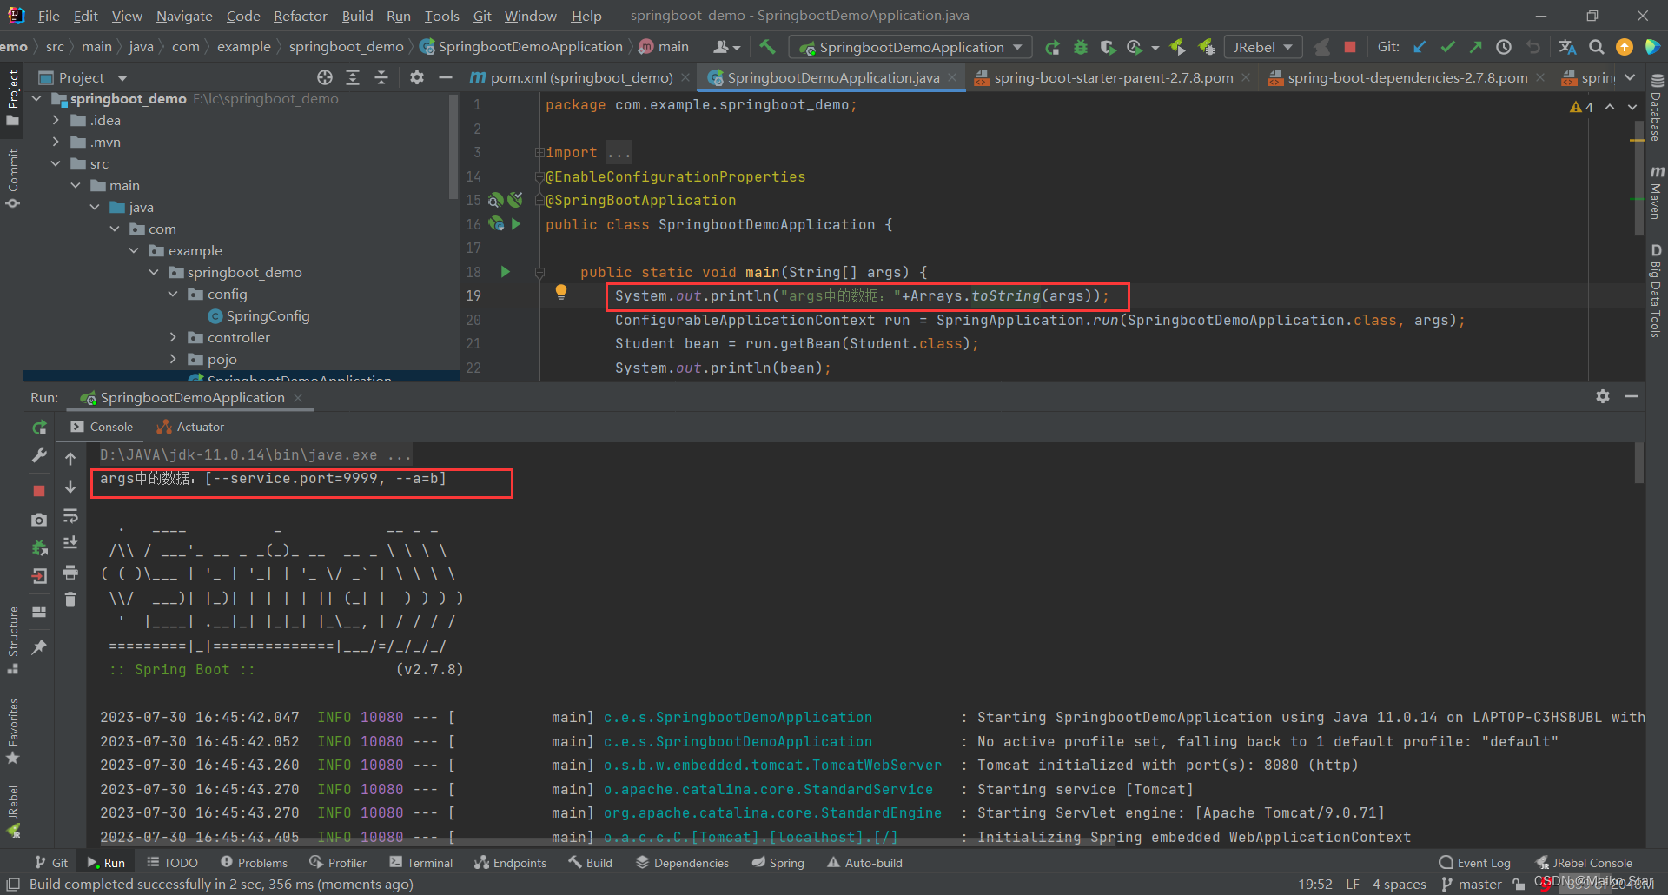Open the JRebel Console
This screenshot has width=1668, height=895.
(x=1585, y=863)
